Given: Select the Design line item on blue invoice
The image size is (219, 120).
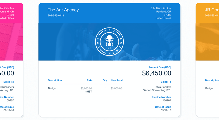Looking at the screenshot, I should [52, 88].
